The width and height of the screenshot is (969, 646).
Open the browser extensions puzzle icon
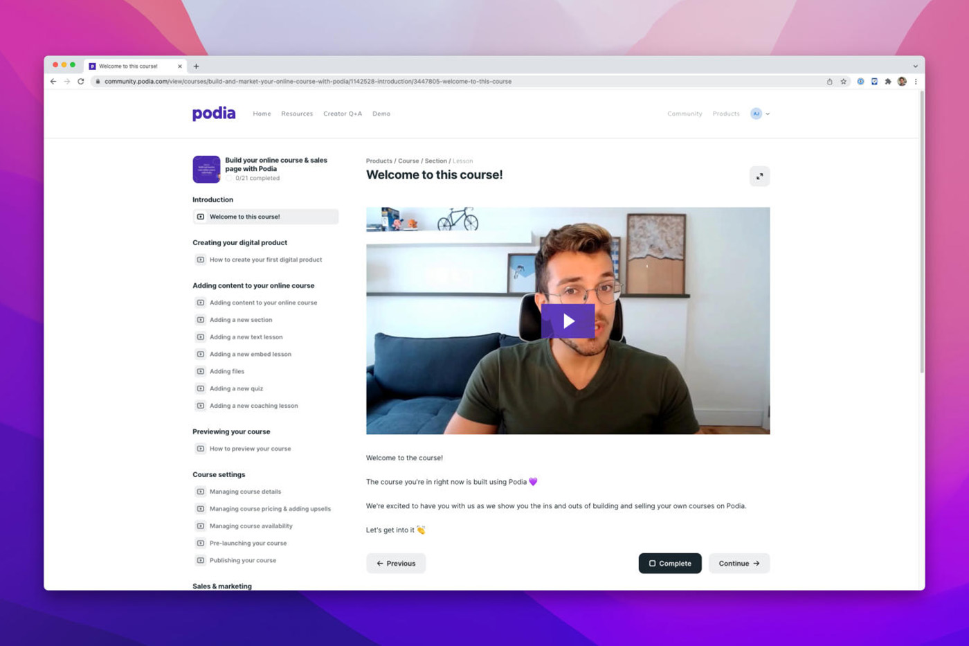click(x=888, y=82)
